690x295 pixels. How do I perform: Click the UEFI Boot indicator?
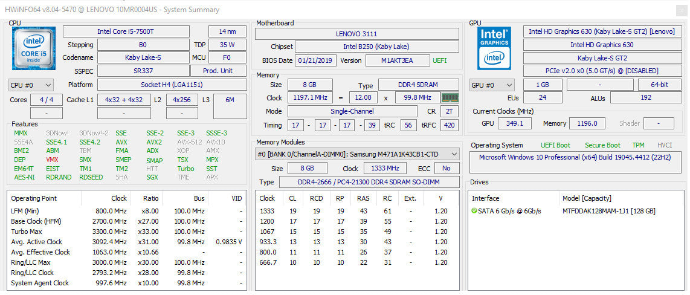click(555, 145)
